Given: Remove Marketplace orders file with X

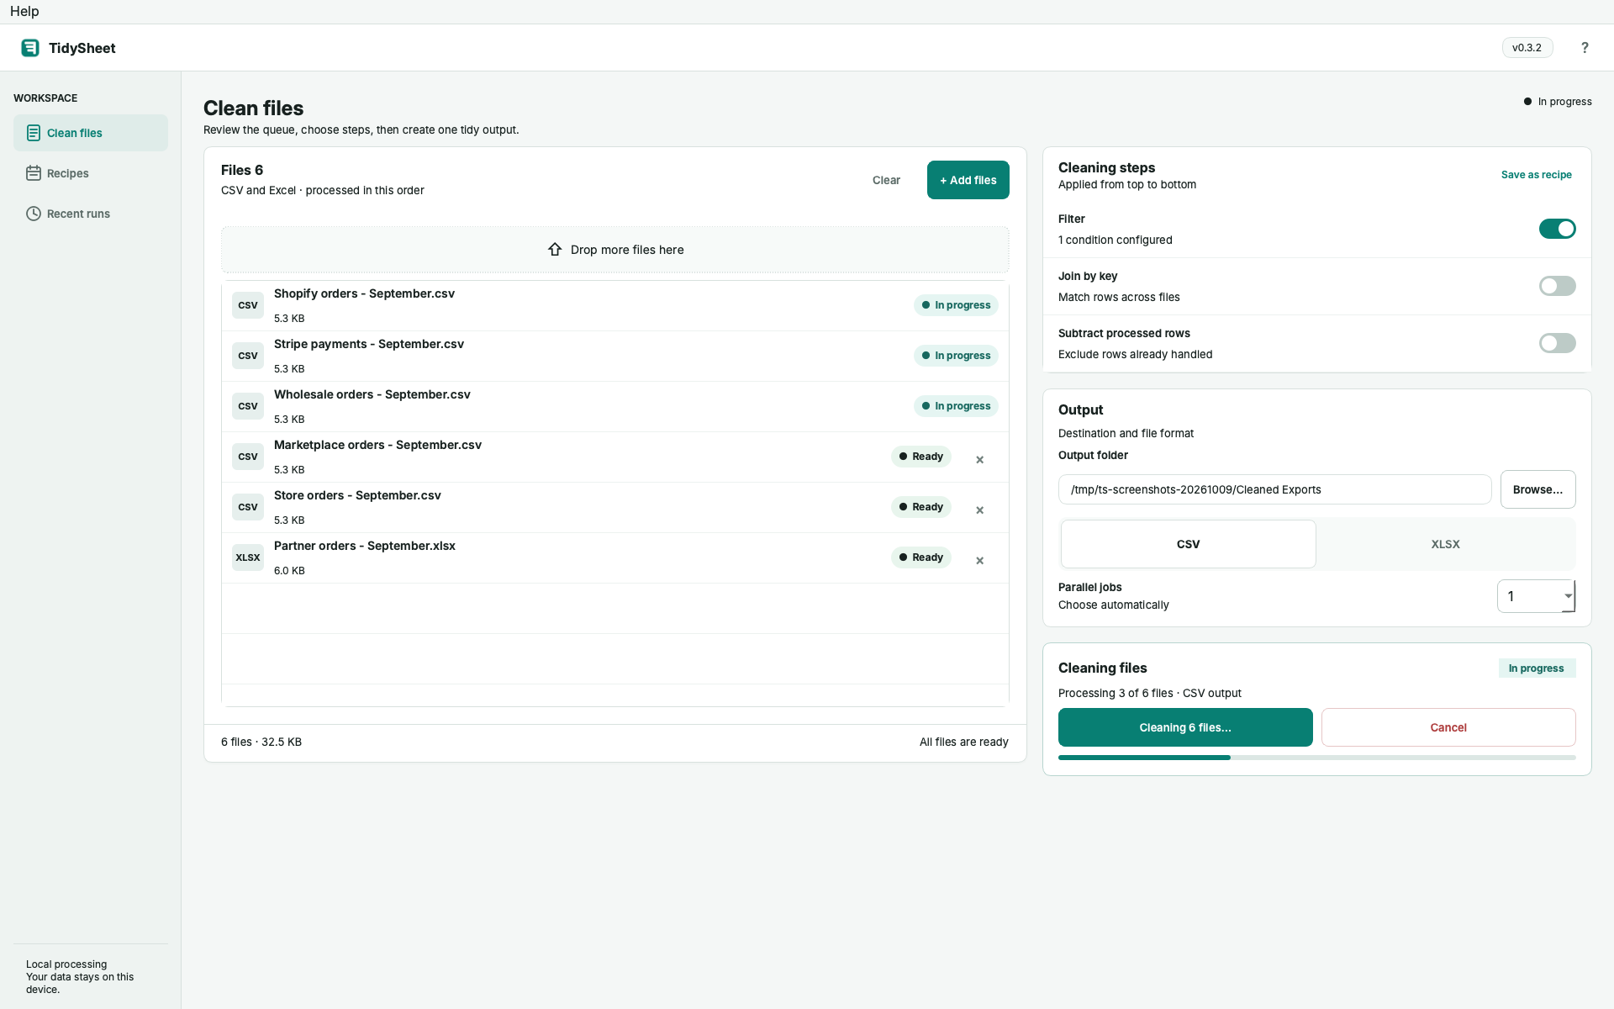Looking at the screenshot, I should [x=979, y=460].
